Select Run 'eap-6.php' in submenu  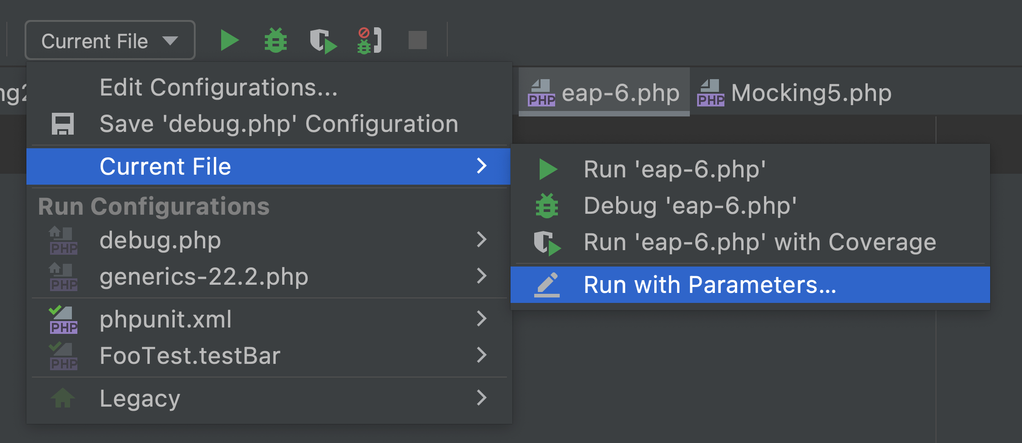[x=674, y=170]
